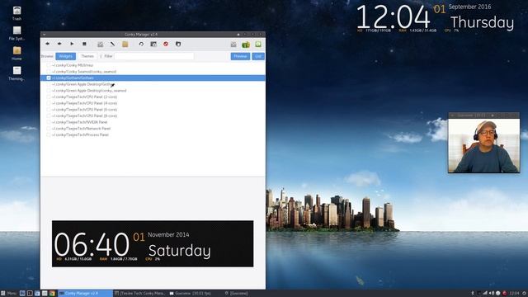Click the green Donate icon
Viewport: 528px width, 297px height.
tap(246, 45)
